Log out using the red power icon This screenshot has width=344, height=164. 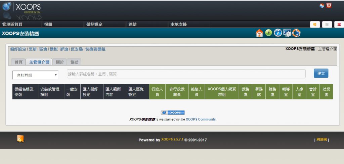coord(329,5)
